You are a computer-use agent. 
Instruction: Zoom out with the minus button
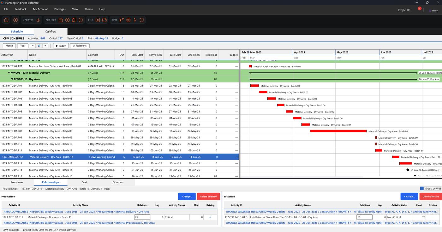[x=33, y=46]
